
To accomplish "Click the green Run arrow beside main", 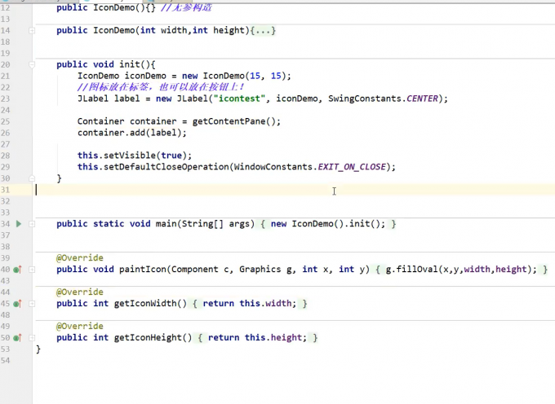I will [x=19, y=223].
